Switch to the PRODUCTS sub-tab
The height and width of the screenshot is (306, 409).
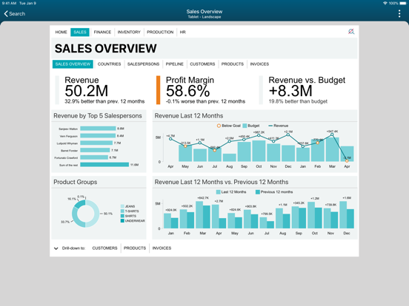(233, 64)
